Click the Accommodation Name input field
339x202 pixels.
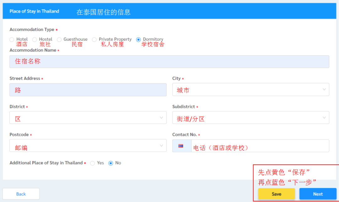click(169, 62)
